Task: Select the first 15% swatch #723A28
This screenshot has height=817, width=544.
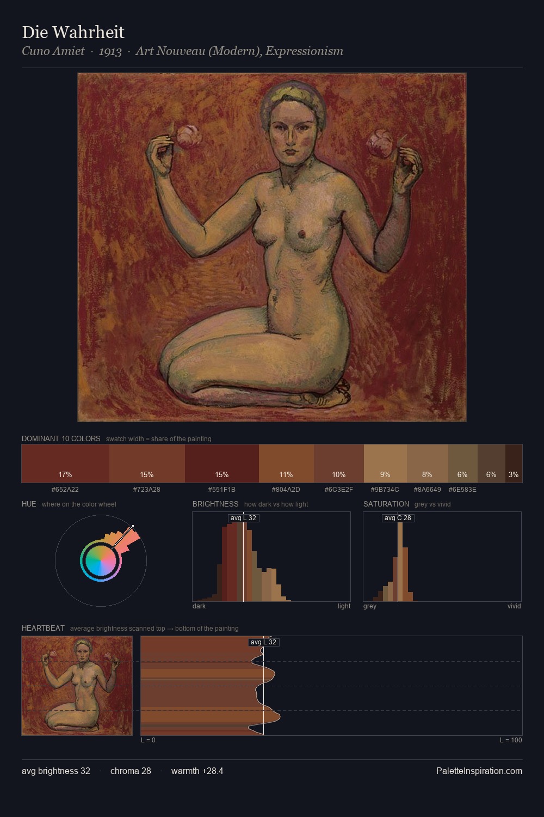Action: pos(147,464)
